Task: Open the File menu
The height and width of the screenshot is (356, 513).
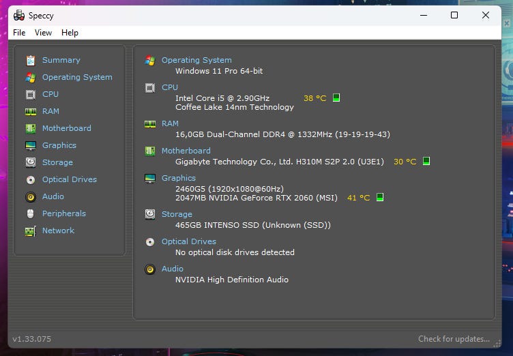Action: (19, 33)
